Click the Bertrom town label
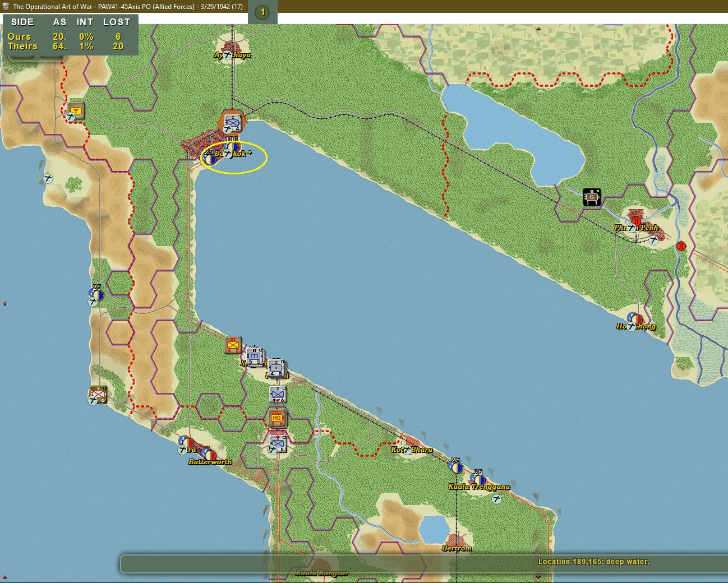The image size is (728, 583). click(457, 548)
